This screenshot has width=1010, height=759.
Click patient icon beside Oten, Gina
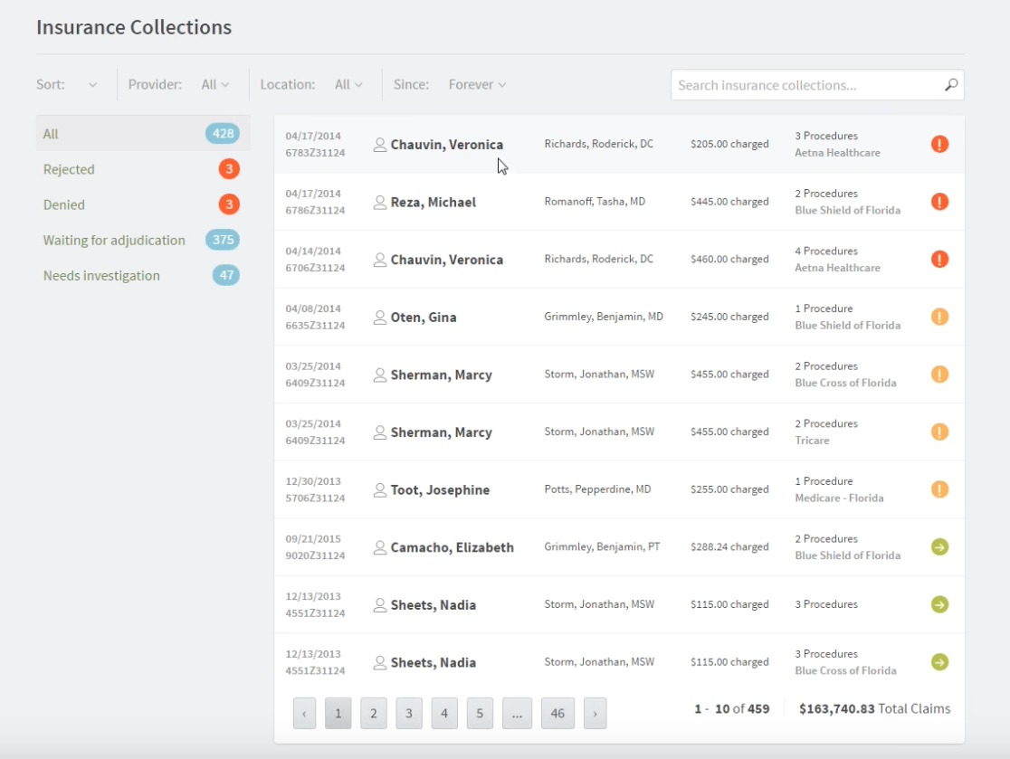coord(380,318)
